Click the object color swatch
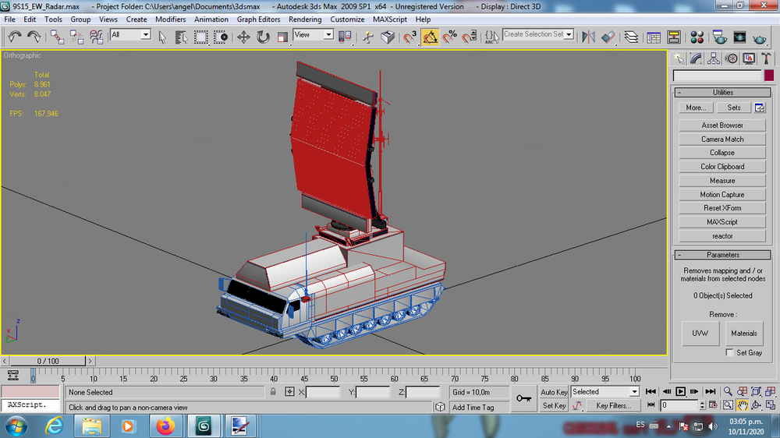 pyautogui.click(x=769, y=75)
